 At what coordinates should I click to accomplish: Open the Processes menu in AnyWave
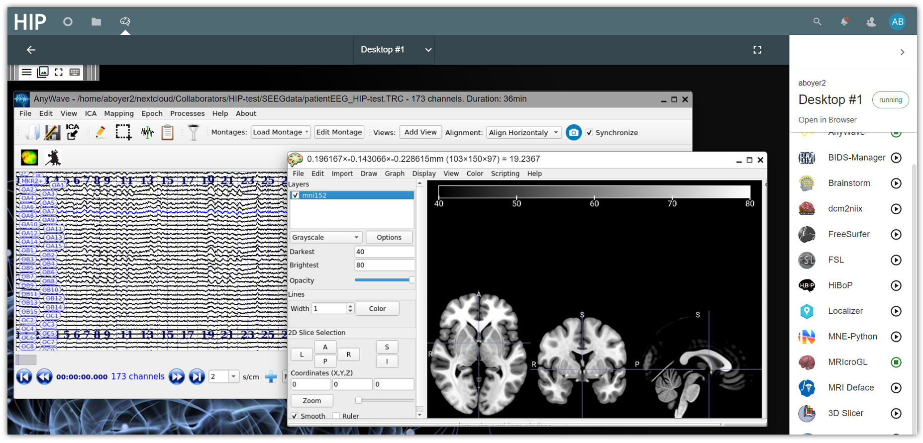click(x=187, y=113)
